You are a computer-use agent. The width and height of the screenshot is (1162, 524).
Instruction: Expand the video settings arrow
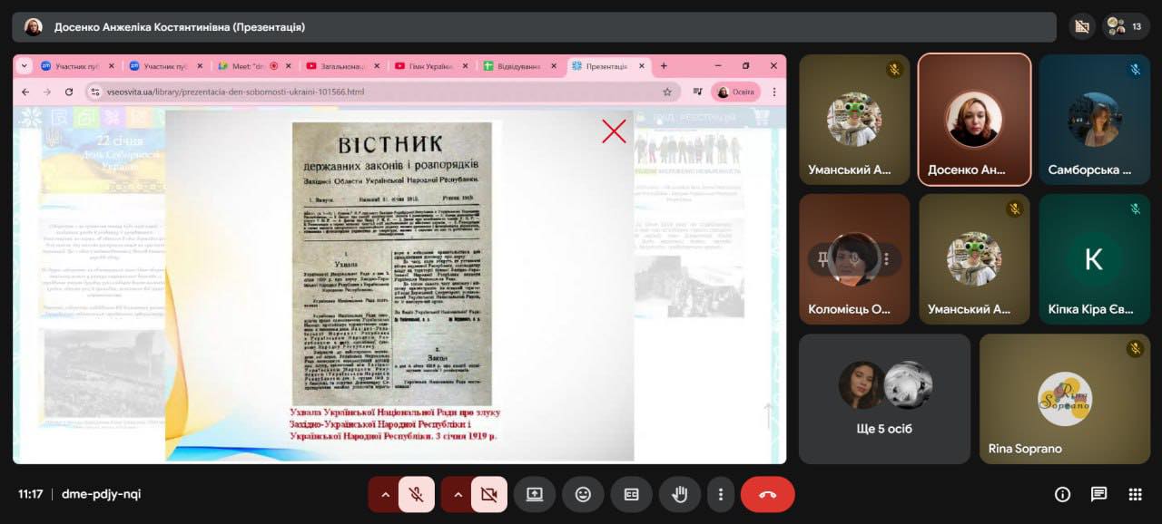458,494
